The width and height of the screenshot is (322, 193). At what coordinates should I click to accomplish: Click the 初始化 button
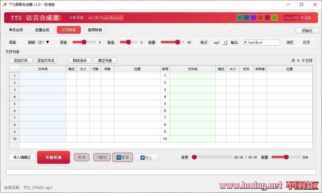(307, 31)
